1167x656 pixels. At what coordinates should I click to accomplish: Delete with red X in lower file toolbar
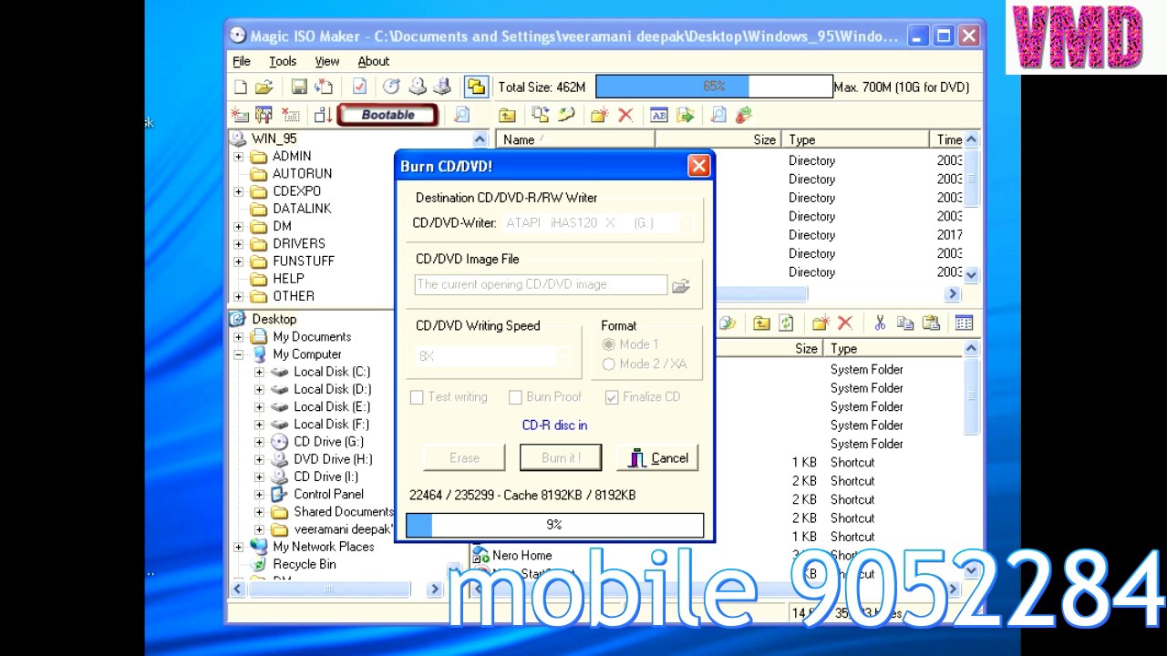pyautogui.click(x=845, y=323)
